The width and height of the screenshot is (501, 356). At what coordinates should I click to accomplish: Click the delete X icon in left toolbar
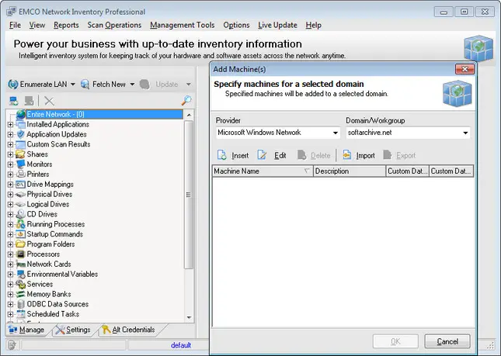click(49, 101)
